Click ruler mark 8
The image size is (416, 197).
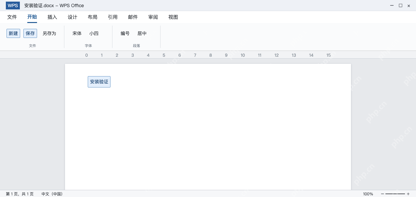211,55
